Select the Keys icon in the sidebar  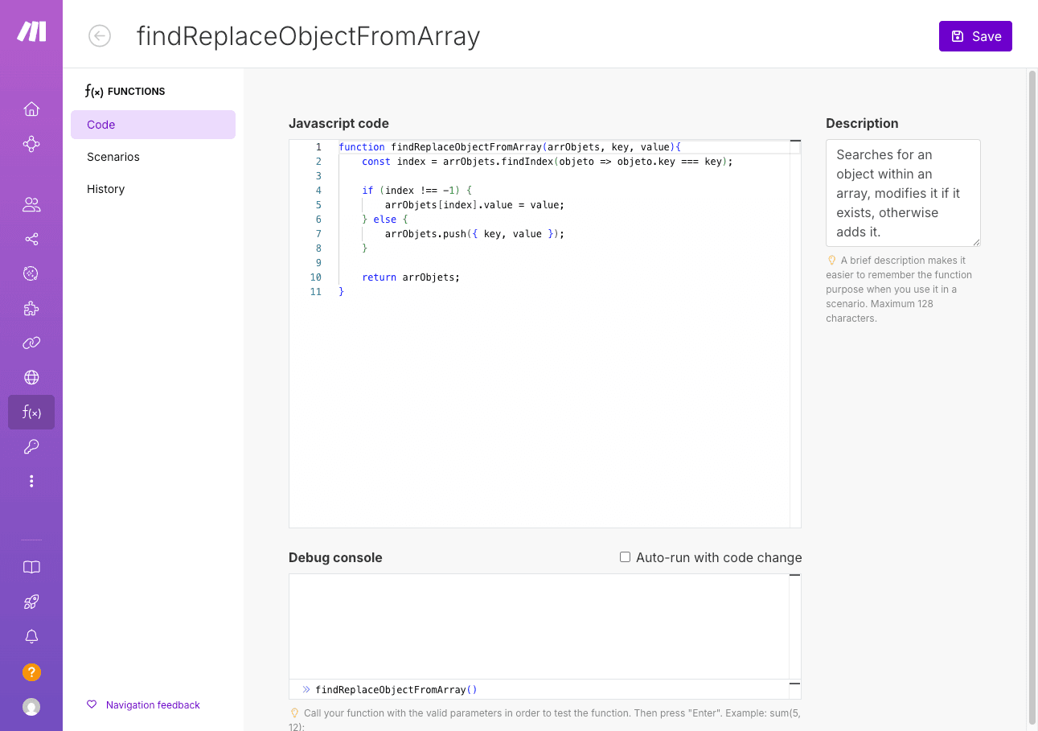point(31,446)
